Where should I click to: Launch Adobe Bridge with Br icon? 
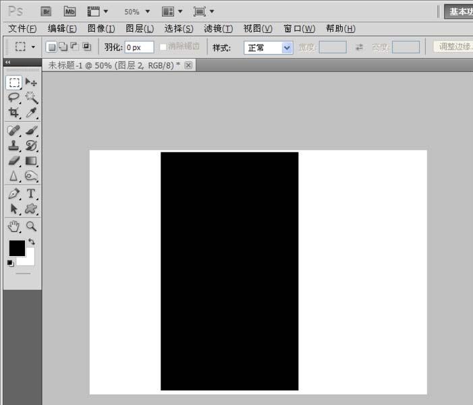click(46, 11)
